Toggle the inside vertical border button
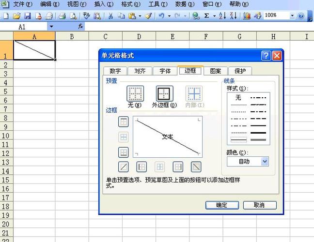314x242 pixels. tap(160, 167)
